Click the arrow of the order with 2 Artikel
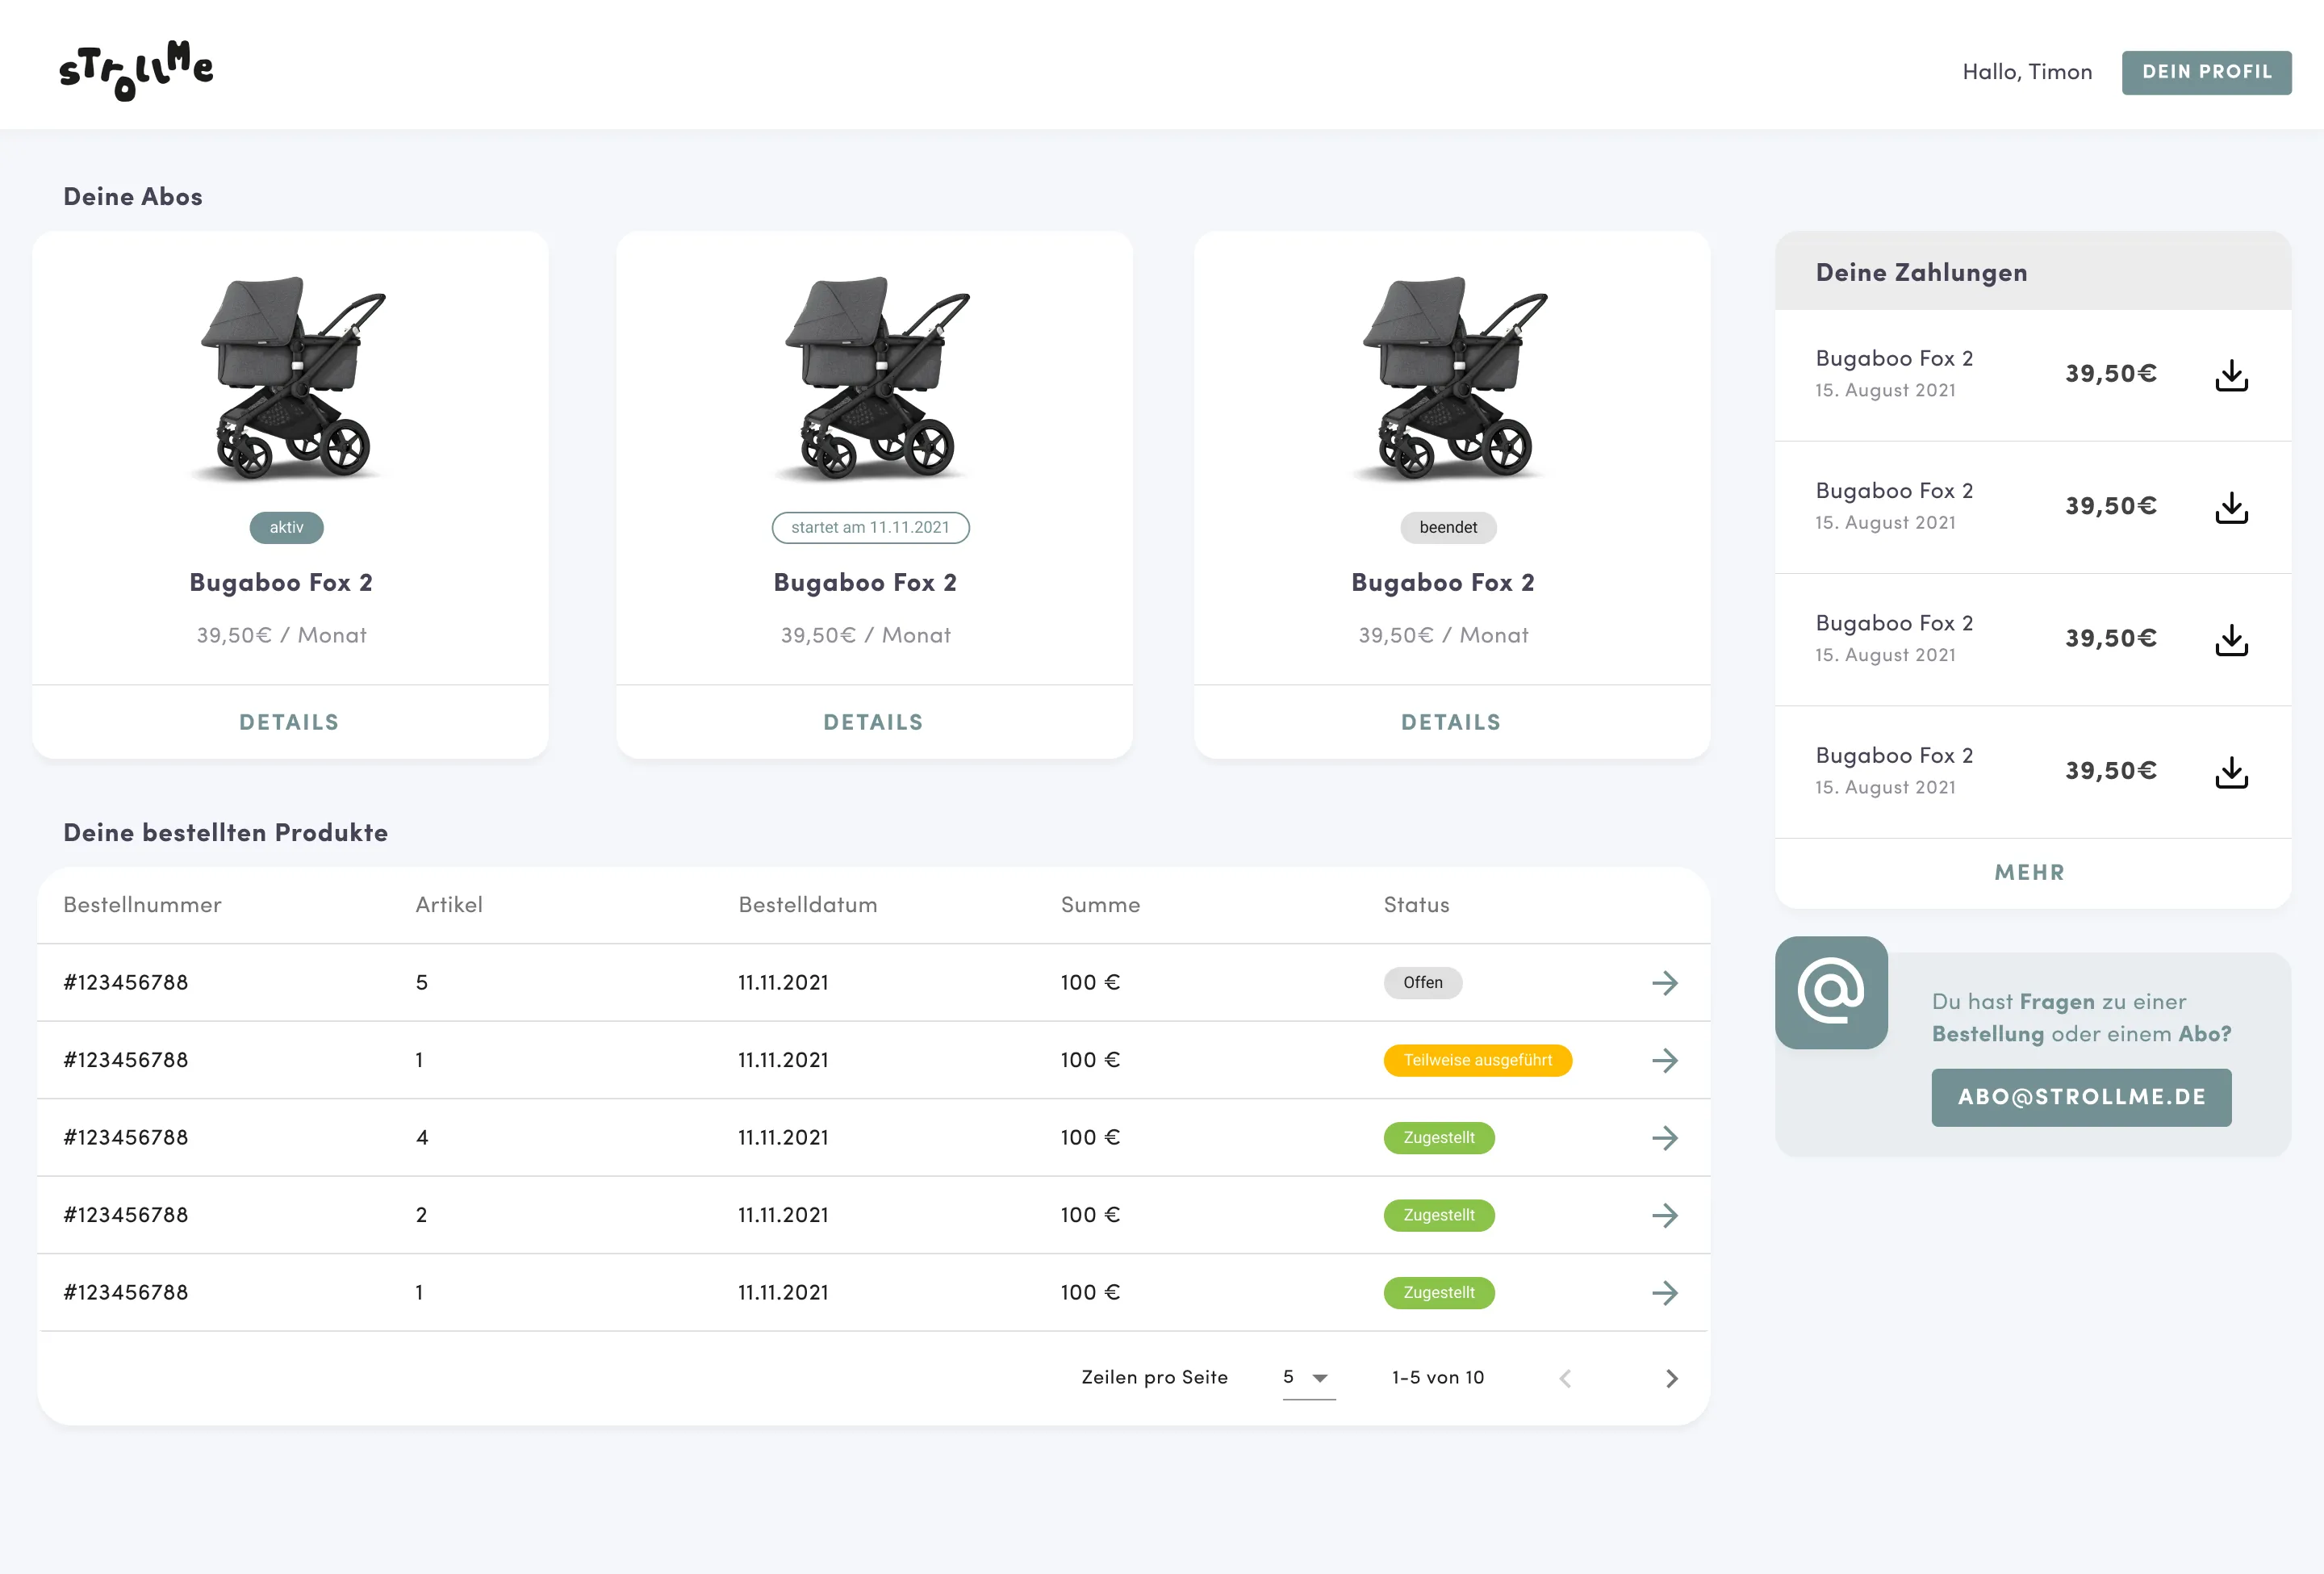Viewport: 2324px width, 1574px height. [1665, 1215]
